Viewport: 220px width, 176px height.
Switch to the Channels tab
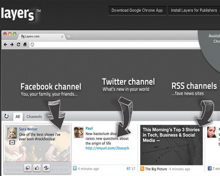pos(34,117)
